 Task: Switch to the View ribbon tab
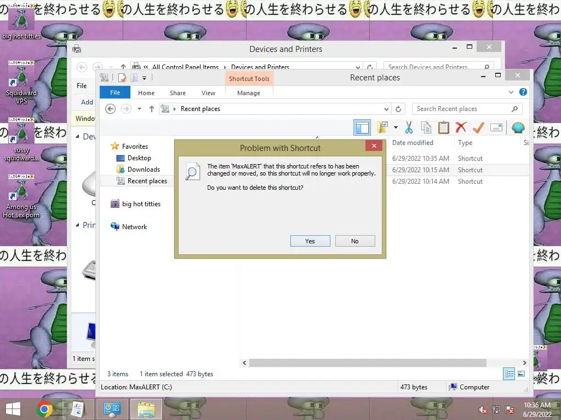pyautogui.click(x=208, y=93)
